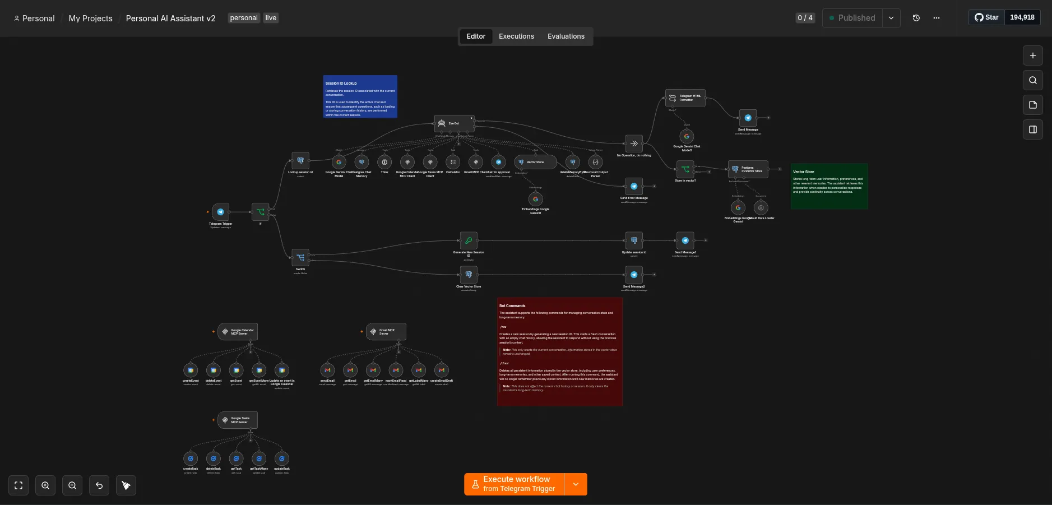Click the Generate New Session ID node
Screen dimensions: 1052x505
click(x=469, y=240)
